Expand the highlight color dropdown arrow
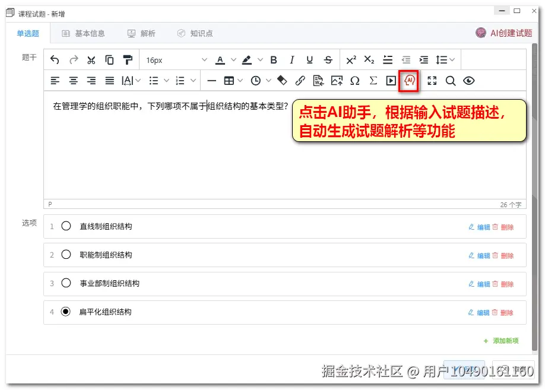545x390 pixels. [260, 60]
